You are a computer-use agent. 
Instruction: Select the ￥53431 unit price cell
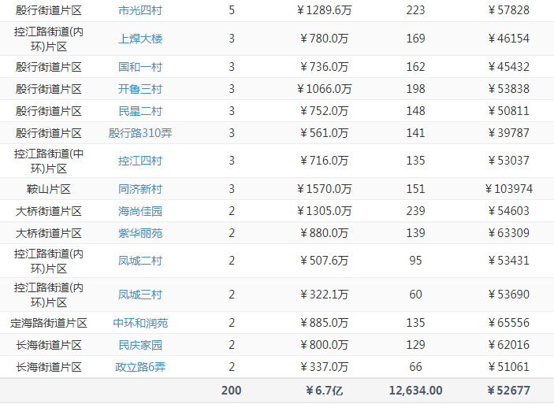tap(509, 261)
